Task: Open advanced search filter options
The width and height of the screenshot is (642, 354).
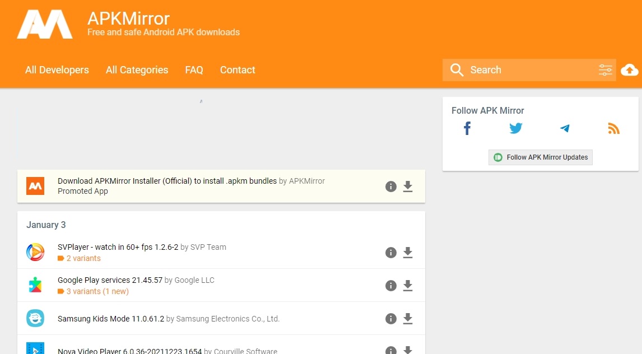Action: [x=605, y=70]
